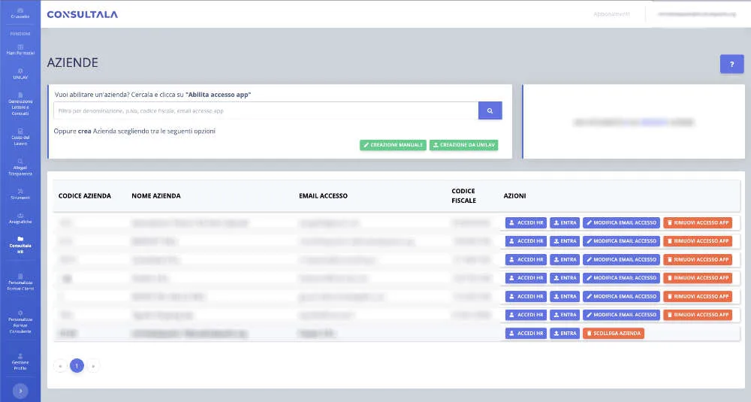Viewport: 751px width, 402px height.
Task: Expand the sidebar with bottom arrow
Action: [x=20, y=390]
